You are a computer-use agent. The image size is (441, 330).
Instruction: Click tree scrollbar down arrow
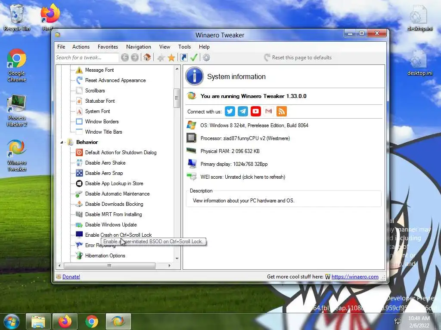[x=177, y=258]
